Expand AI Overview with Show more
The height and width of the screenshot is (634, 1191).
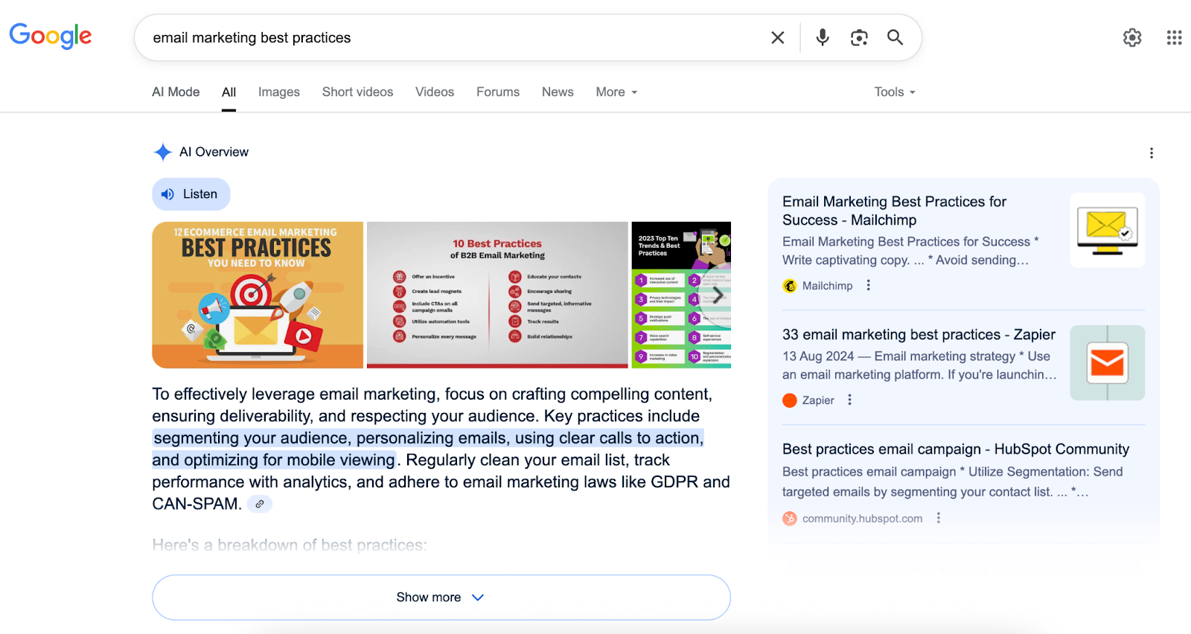[441, 598]
